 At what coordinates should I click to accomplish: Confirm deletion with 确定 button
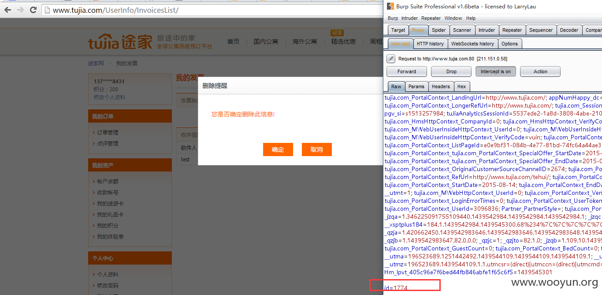[278, 149]
